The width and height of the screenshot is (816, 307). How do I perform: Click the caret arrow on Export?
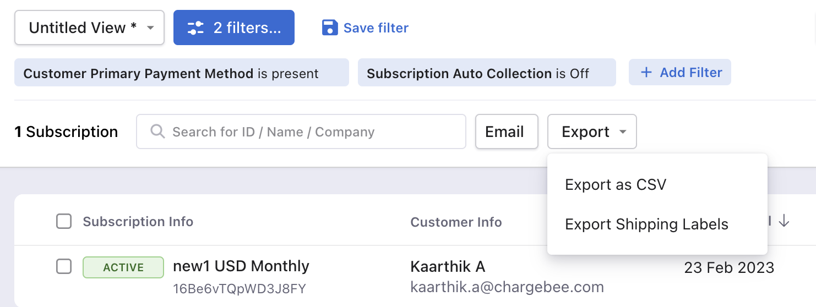[x=623, y=132]
